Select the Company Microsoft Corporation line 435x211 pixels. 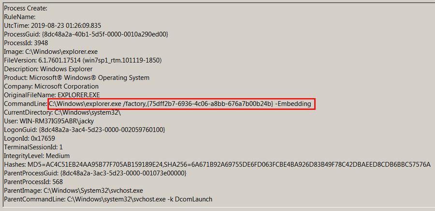point(51,86)
